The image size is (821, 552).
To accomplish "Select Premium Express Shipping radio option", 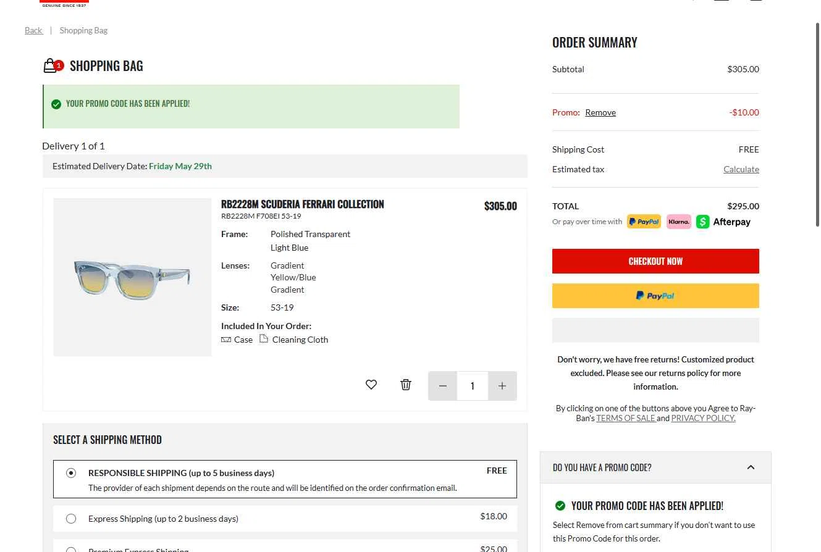I will (71, 549).
